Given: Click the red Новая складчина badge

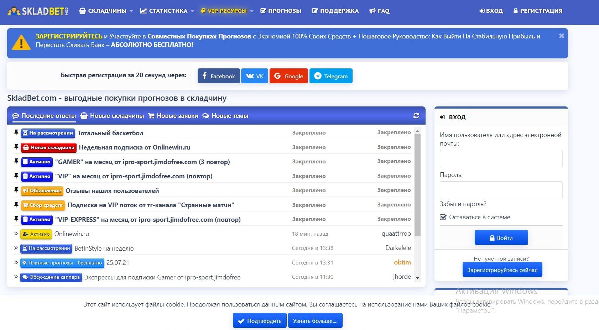Looking at the screenshot, I should [49, 147].
